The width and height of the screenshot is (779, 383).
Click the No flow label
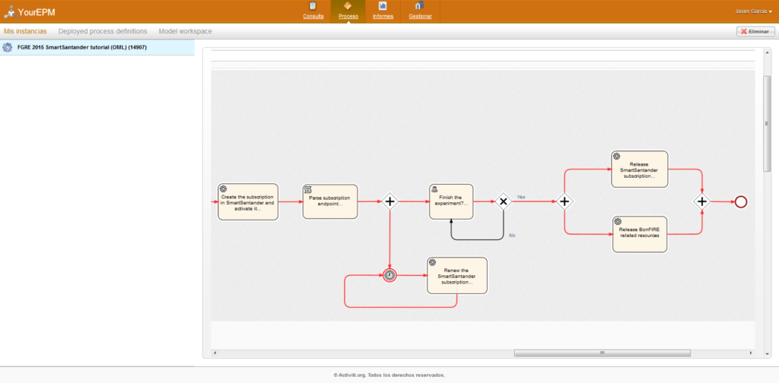(x=512, y=235)
